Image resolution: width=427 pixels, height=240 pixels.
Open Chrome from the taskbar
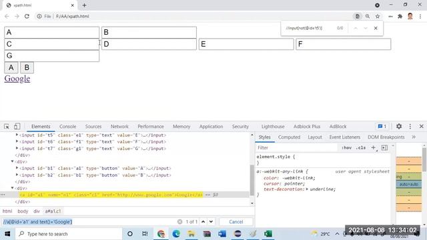161,234
